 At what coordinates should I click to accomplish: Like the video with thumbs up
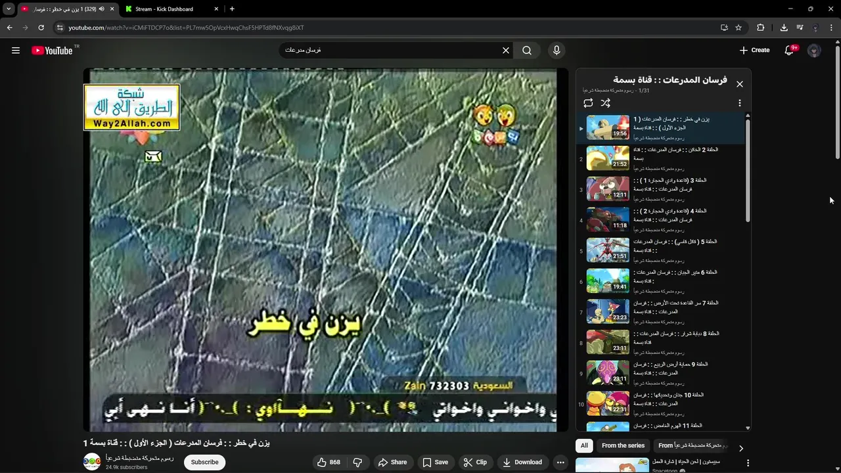[329, 462]
